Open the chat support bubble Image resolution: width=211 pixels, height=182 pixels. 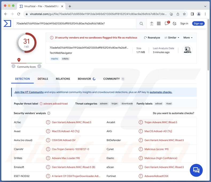(x=196, y=170)
